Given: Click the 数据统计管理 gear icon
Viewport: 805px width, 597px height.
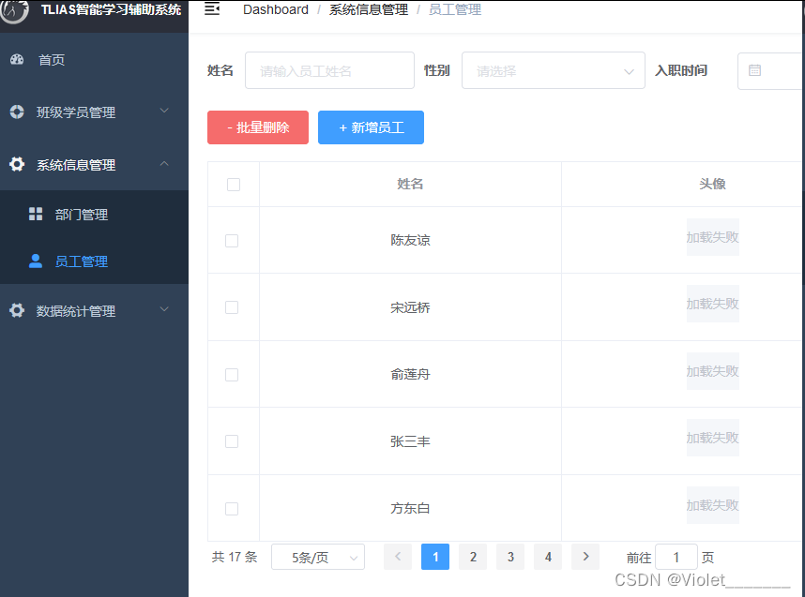Looking at the screenshot, I should pyautogui.click(x=17, y=309).
